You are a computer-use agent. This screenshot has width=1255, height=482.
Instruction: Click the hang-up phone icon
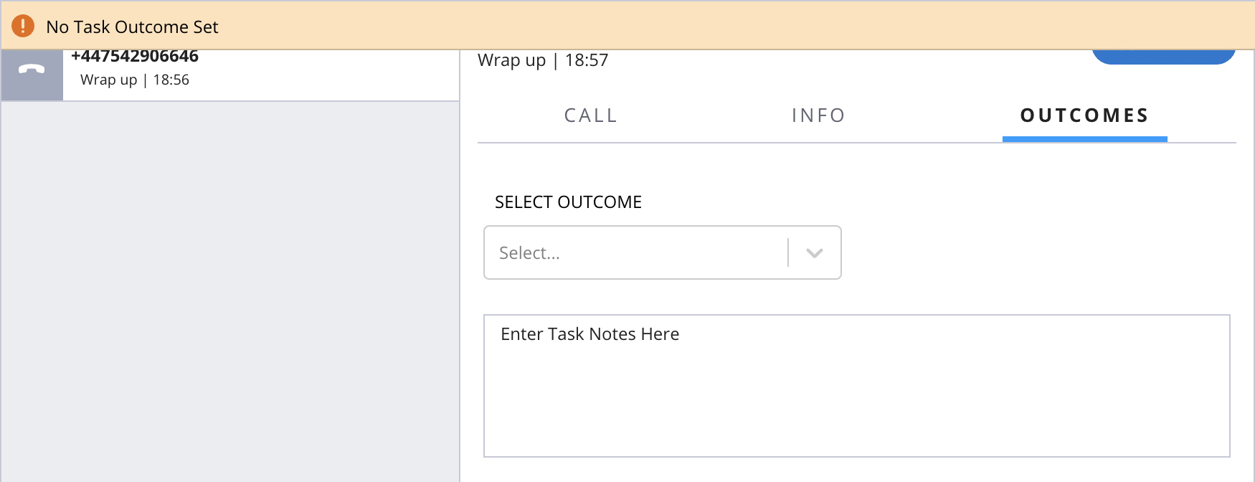point(32,69)
